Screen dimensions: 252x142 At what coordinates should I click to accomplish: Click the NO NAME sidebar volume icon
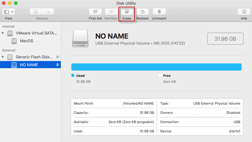pyautogui.click(x=14, y=65)
